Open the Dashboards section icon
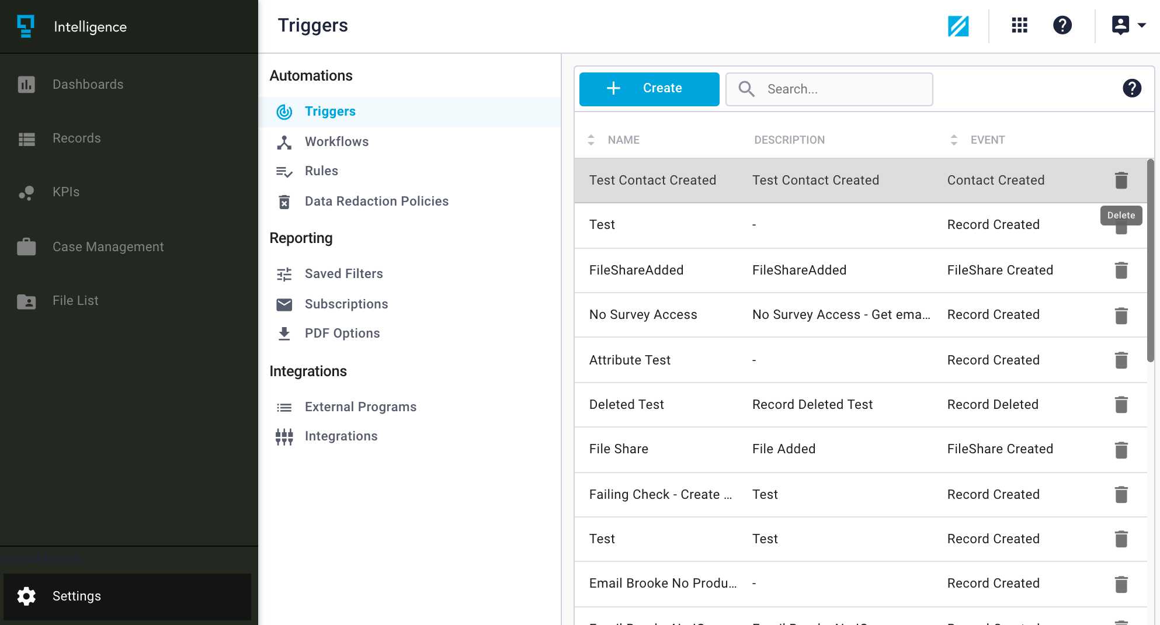Viewport: 1160px width, 625px height. (26, 85)
